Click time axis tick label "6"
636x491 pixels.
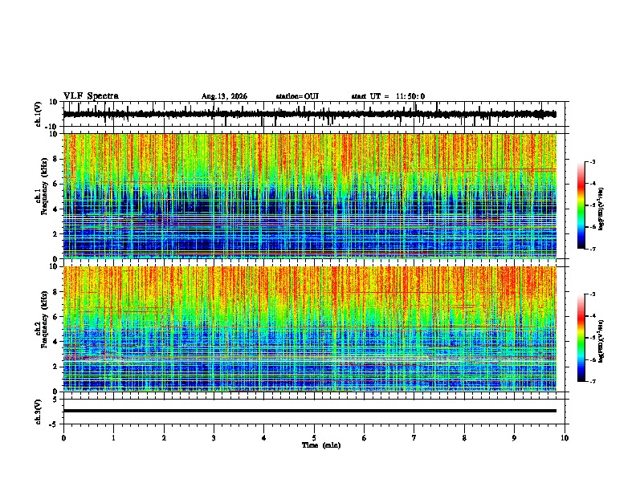tap(365, 438)
